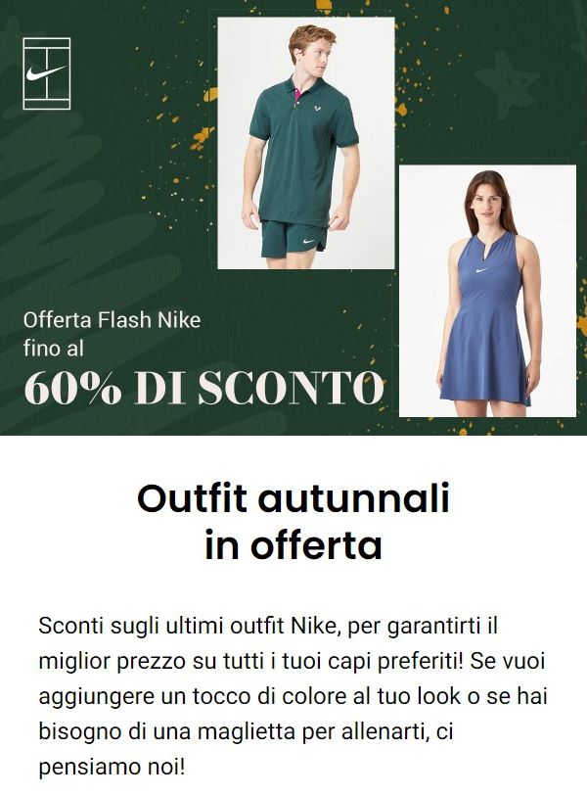Click the yellow paint splatter beside man photo
Image resolution: width=587 pixels, height=796 pixels.
203,137
